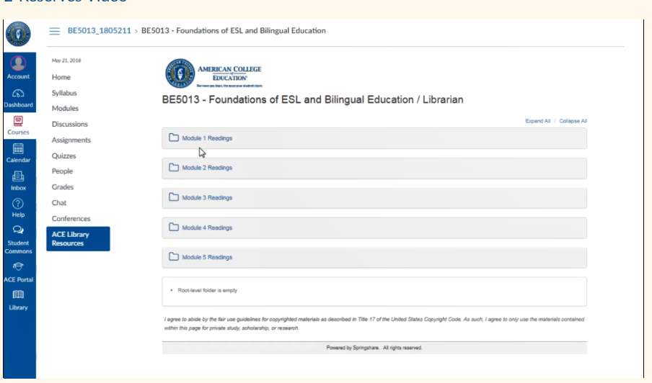The image size is (652, 383).
Task: Expand the Module 5 Readings folder
Action: click(374, 257)
